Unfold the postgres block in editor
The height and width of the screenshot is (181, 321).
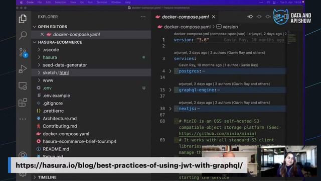point(170,71)
